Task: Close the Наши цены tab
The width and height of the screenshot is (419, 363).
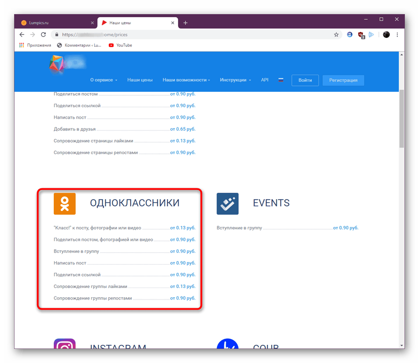Action: (x=172, y=23)
